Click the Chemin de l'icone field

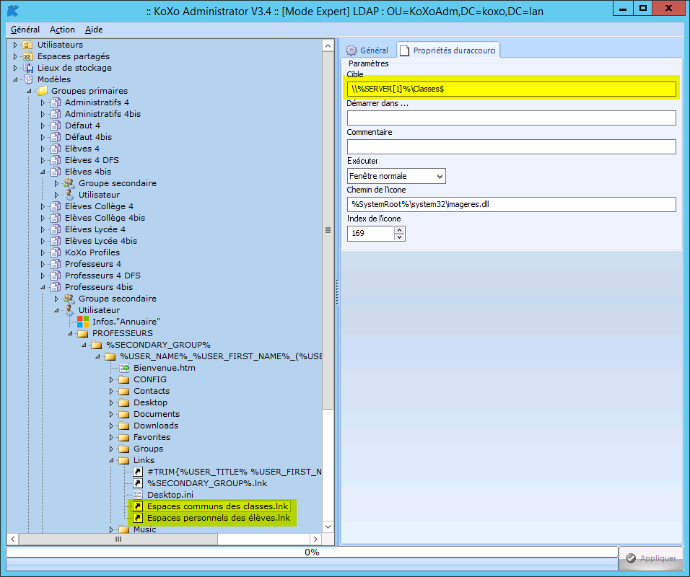point(511,205)
